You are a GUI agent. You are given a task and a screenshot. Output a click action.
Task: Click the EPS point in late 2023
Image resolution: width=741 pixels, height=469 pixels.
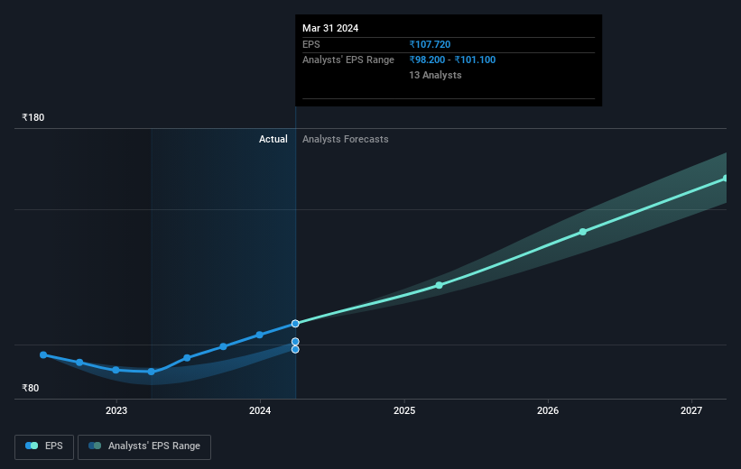[x=223, y=346]
